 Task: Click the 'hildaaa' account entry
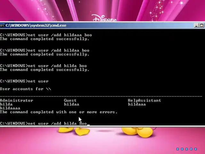(x=137, y=104)
